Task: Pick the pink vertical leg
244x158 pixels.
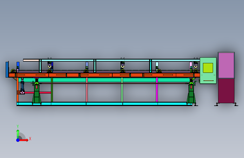Action: pyautogui.click(x=87, y=90)
